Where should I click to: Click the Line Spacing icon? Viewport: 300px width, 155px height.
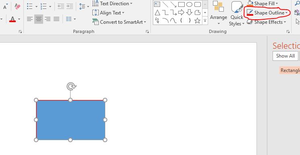pos(82,6)
